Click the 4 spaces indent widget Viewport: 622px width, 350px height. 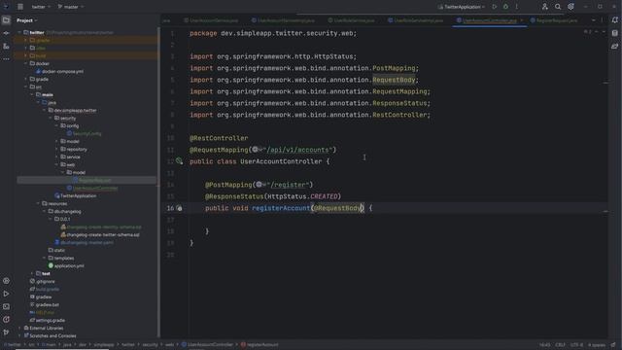point(596,345)
